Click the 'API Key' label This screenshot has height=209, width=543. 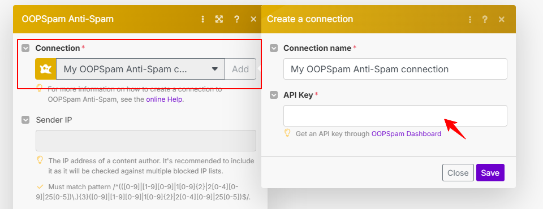tap(298, 95)
